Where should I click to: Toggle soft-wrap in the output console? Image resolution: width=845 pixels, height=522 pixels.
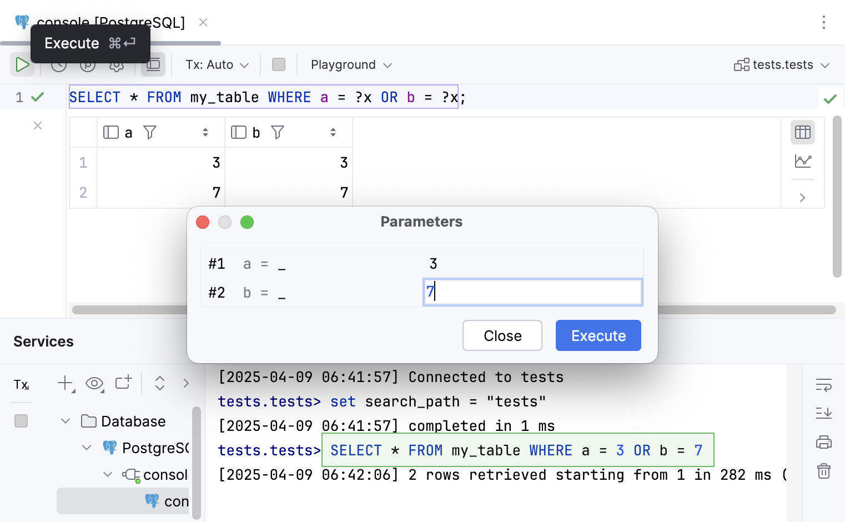coord(823,385)
